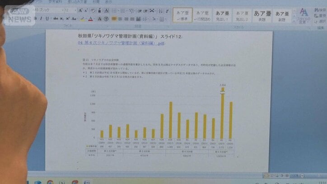Toggle bold formatting with the B icon
This screenshot has width=327, height=184.
35,19
